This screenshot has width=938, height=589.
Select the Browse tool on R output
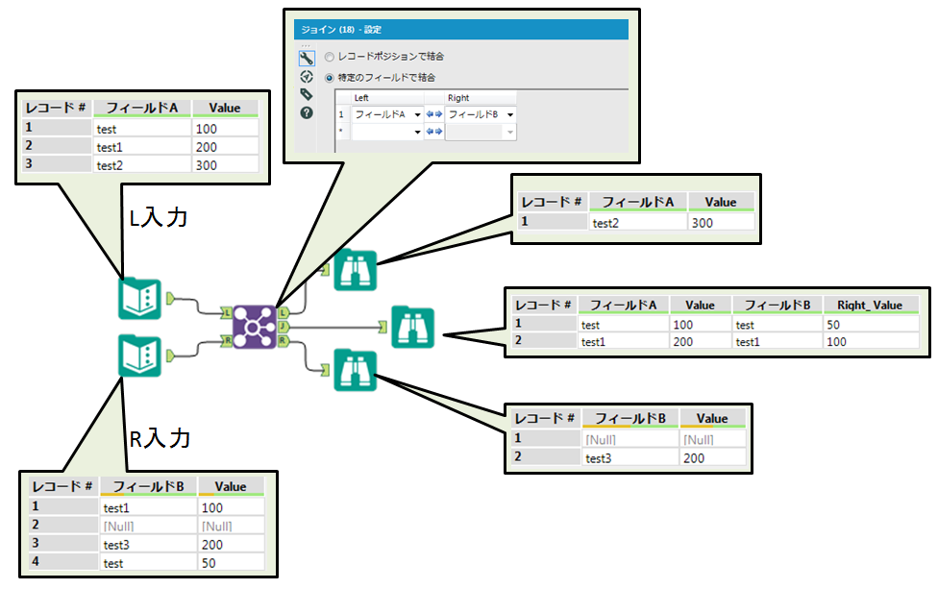[356, 371]
